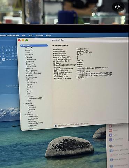
Task: Click the "6-Core Intel Core i7" processor value
Action: (84, 53)
